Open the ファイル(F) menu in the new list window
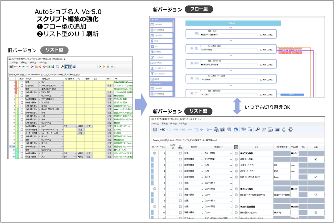Screen dimensions: 334x223 pos(155,124)
